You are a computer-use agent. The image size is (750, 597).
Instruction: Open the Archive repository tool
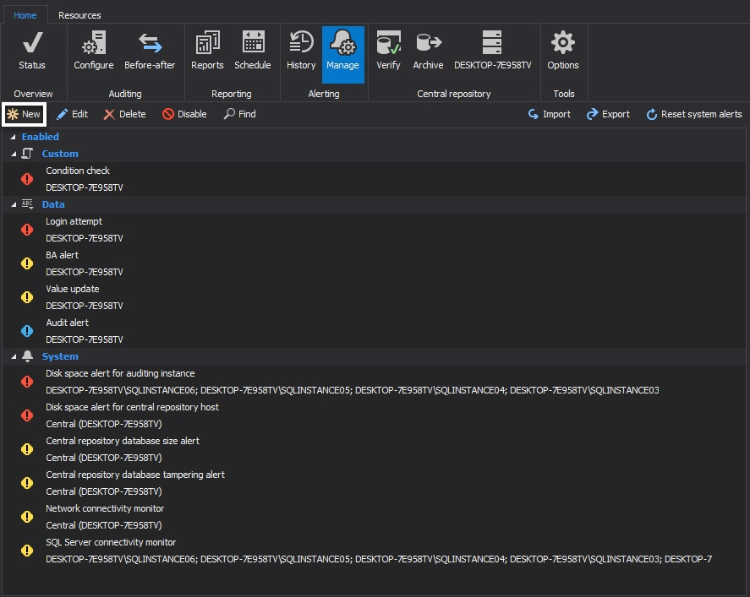[x=428, y=52]
